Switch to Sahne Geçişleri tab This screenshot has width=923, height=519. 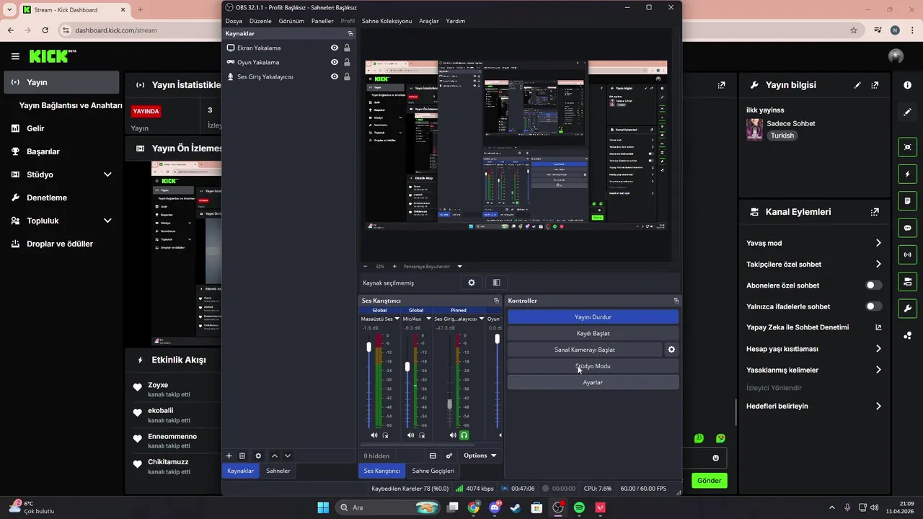pos(433,471)
